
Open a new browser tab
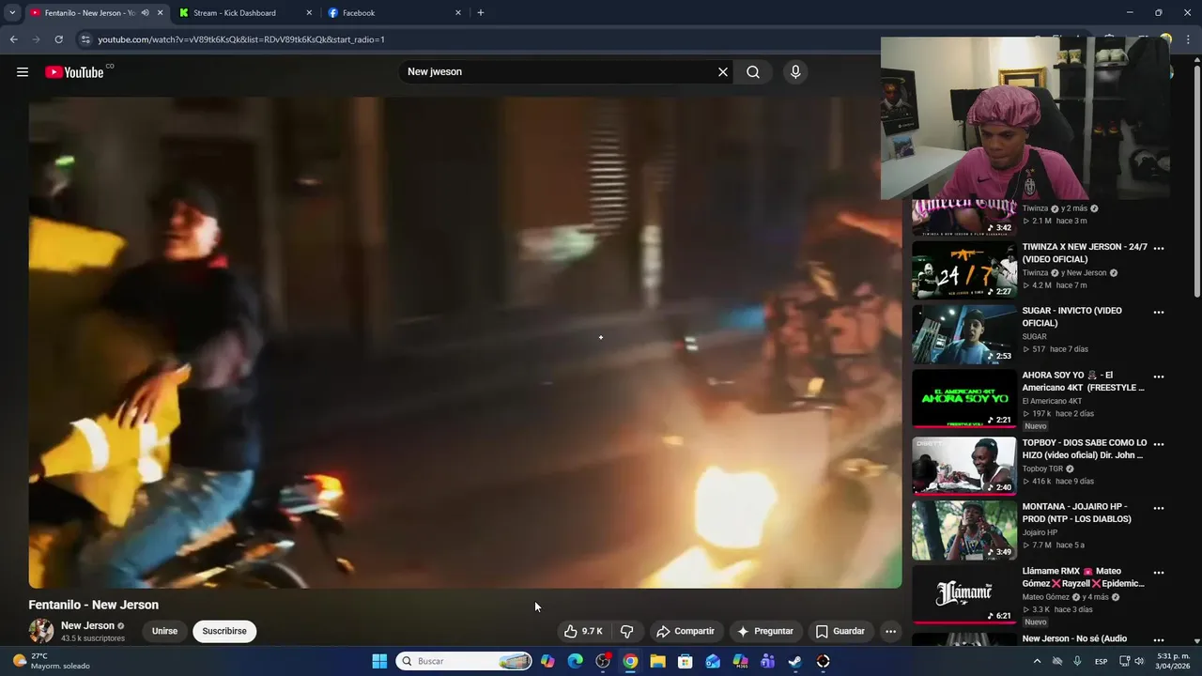481,13
